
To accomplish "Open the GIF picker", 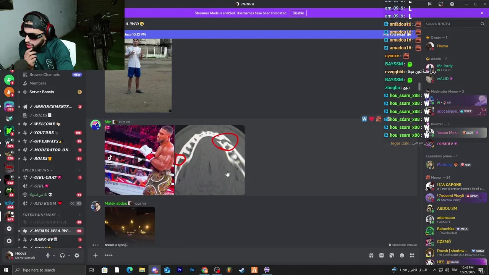I will pyautogui.click(x=381, y=256).
